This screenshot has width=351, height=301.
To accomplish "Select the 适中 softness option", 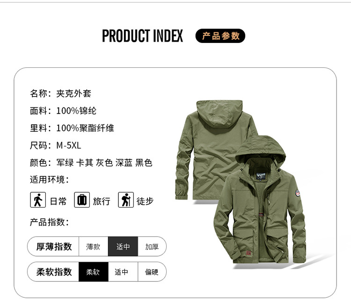I will [123, 272].
